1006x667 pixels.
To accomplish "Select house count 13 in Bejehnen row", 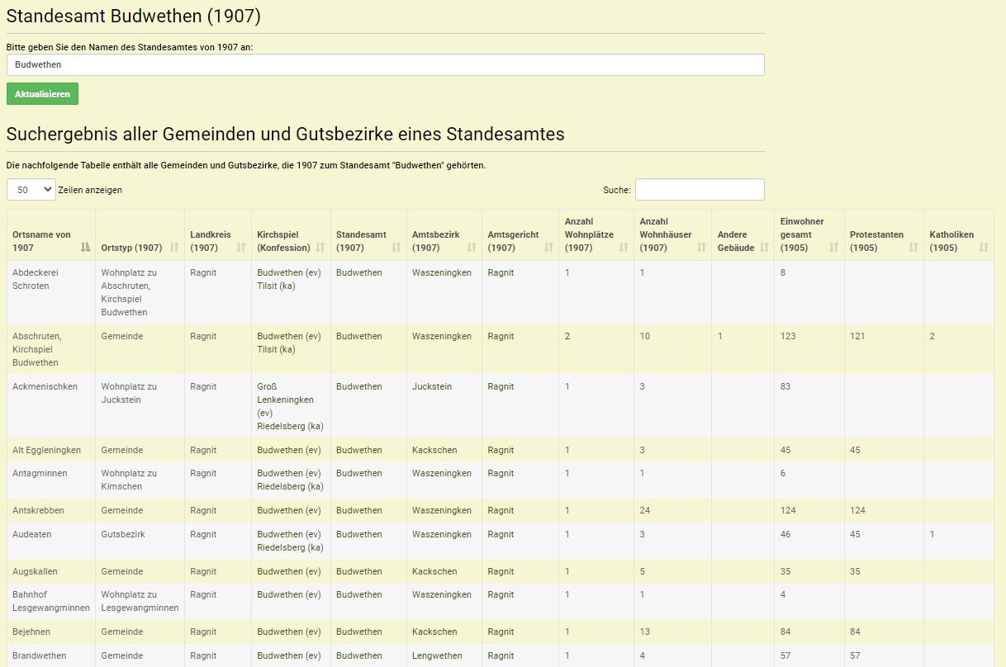I will coord(645,632).
